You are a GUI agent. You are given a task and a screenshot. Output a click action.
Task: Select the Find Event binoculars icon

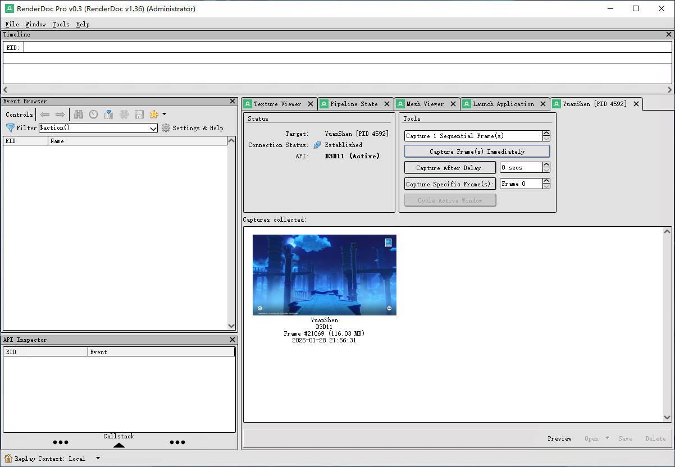(79, 114)
